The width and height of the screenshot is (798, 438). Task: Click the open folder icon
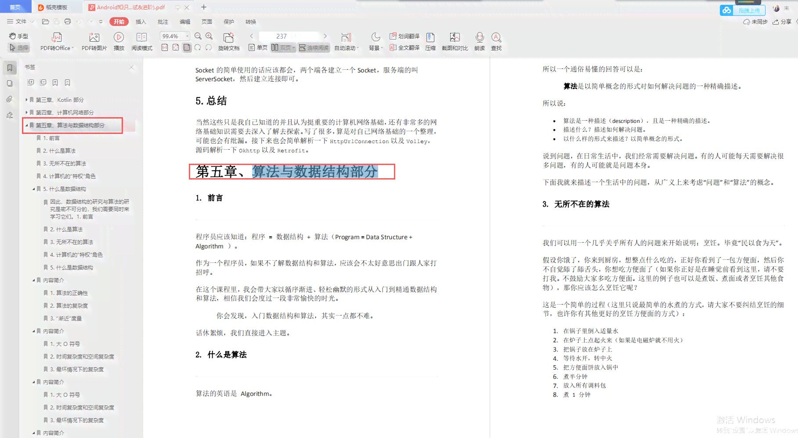45,21
